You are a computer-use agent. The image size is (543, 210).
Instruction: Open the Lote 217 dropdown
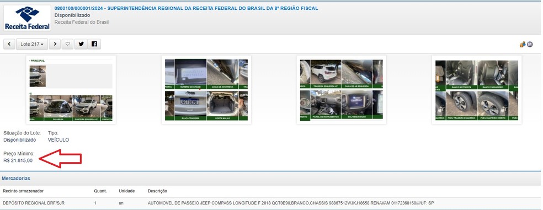(x=32, y=44)
